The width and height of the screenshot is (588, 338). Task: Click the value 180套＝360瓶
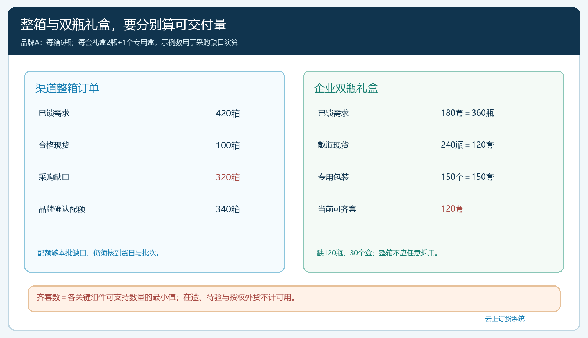click(467, 113)
